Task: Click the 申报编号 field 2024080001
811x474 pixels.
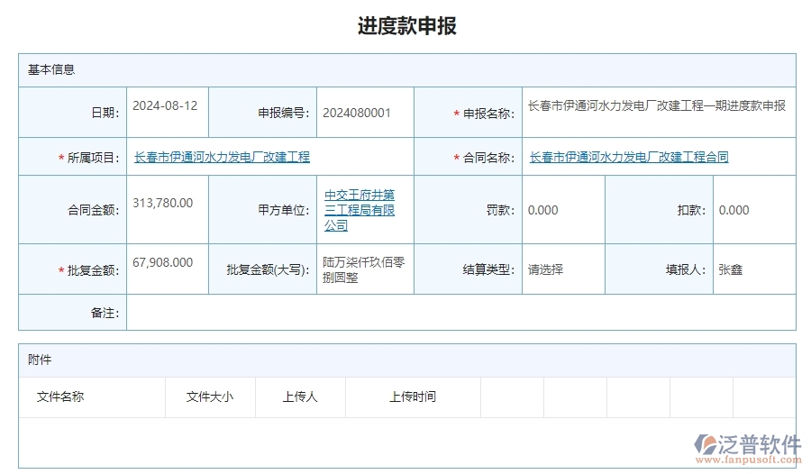Action: point(357,113)
